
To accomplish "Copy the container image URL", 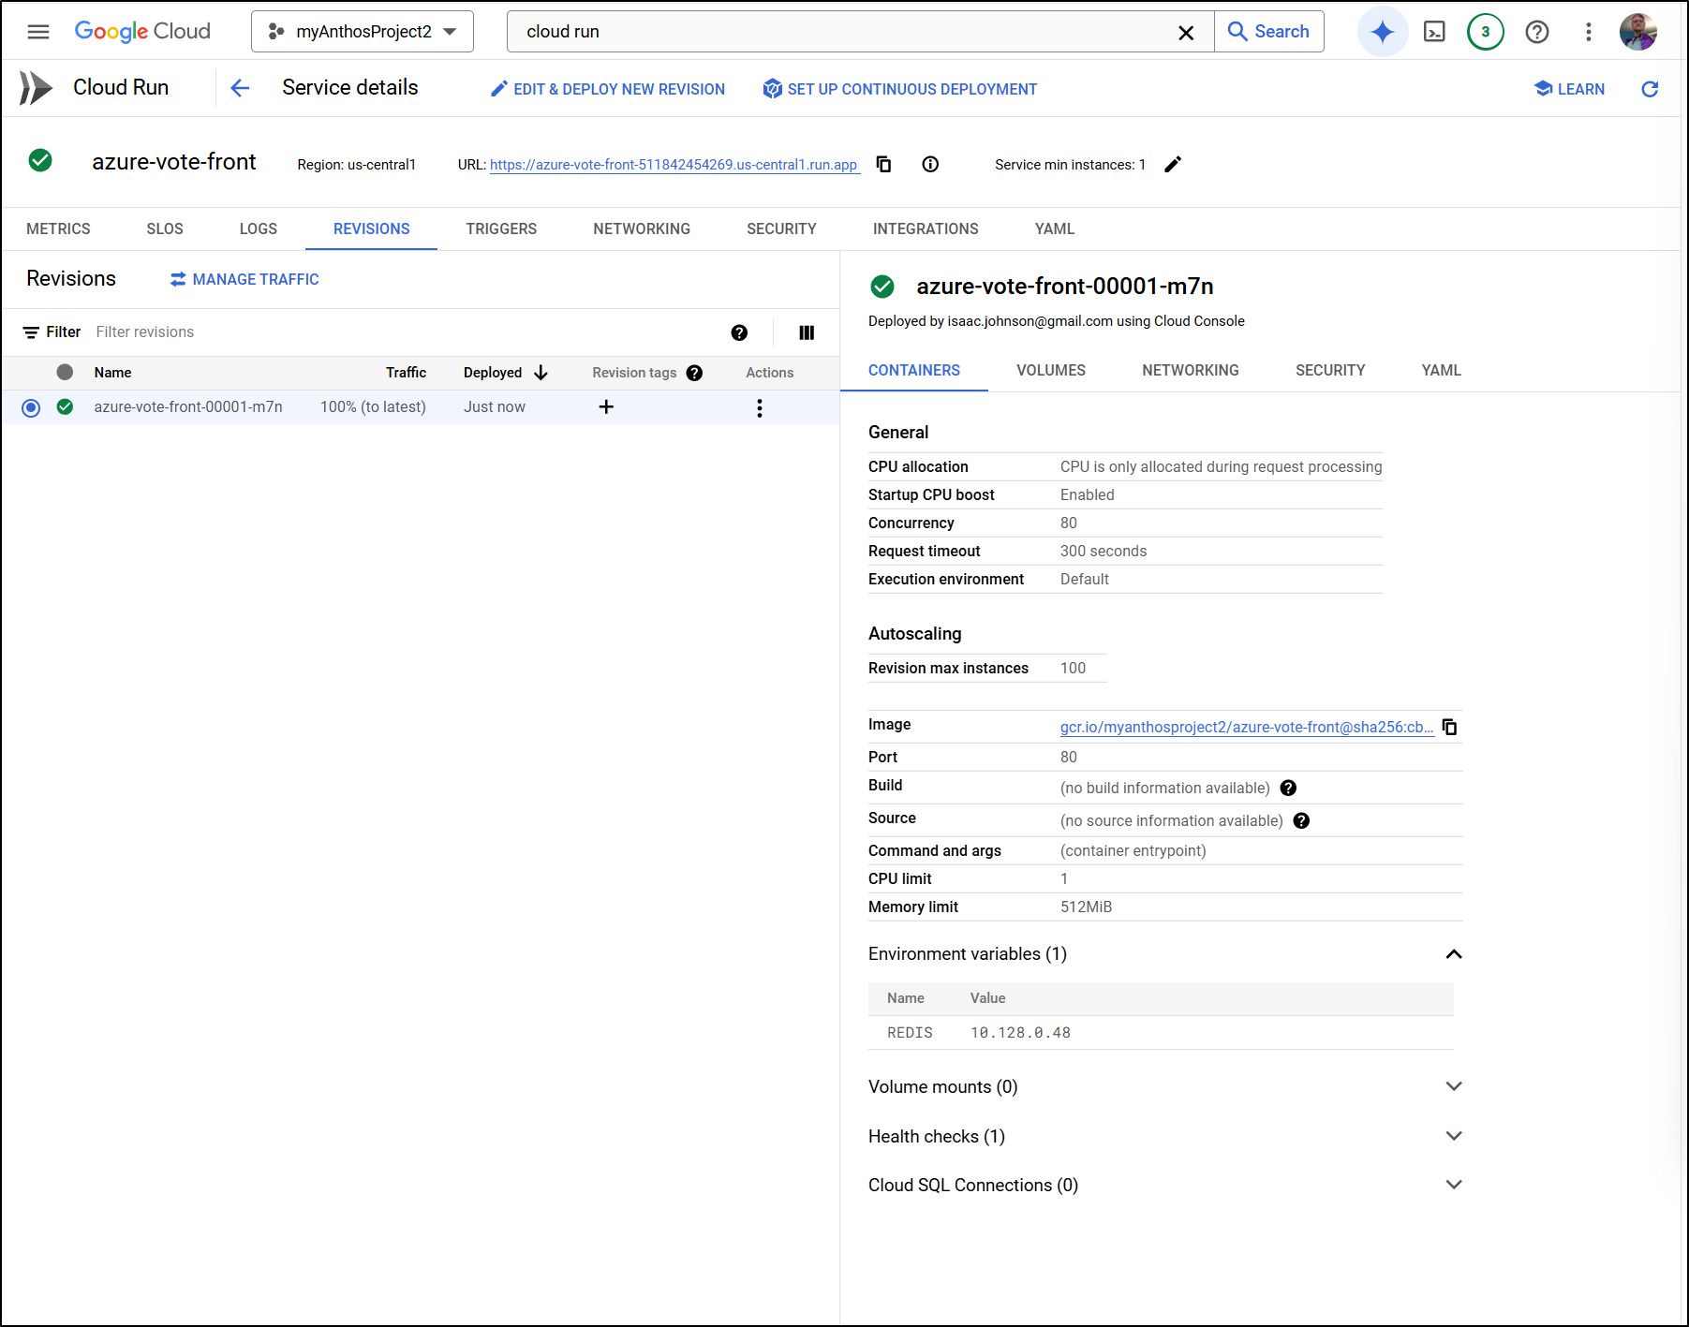I will [x=1449, y=727].
